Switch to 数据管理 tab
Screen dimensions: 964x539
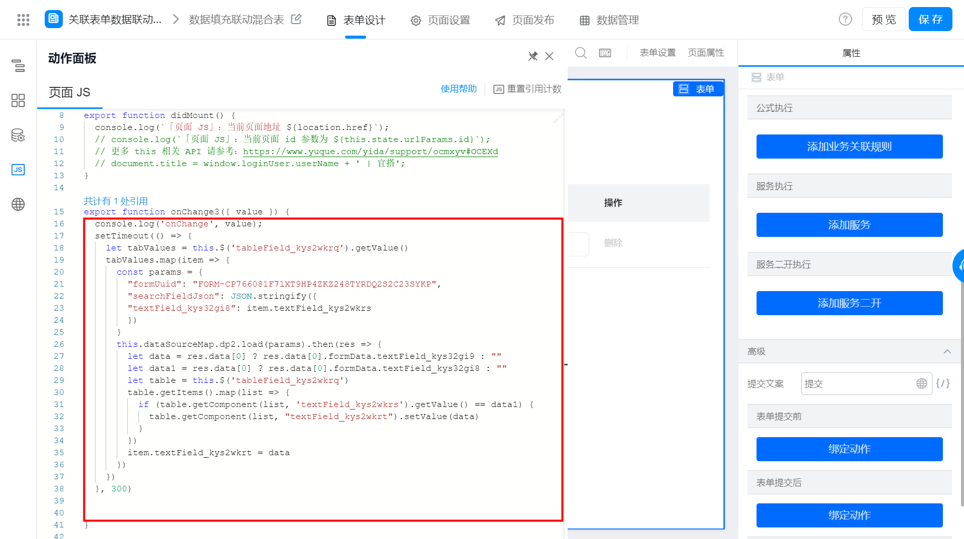(x=609, y=20)
